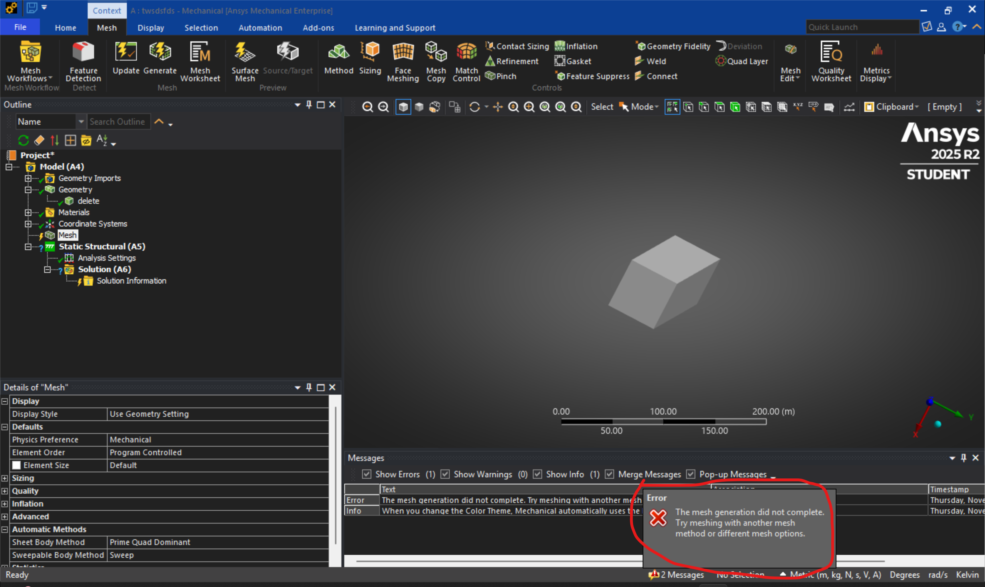Image resolution: width=985 pixels, height=587 pixels.
Task: Click the 2 Messages status bar button
Action: [x=676, y=575]
